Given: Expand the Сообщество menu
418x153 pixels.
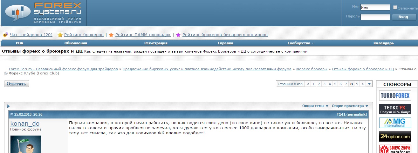Looking at the screenshot, I should pos(301,43).
